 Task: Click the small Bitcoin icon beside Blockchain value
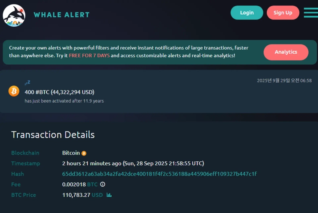click(84, 153)
